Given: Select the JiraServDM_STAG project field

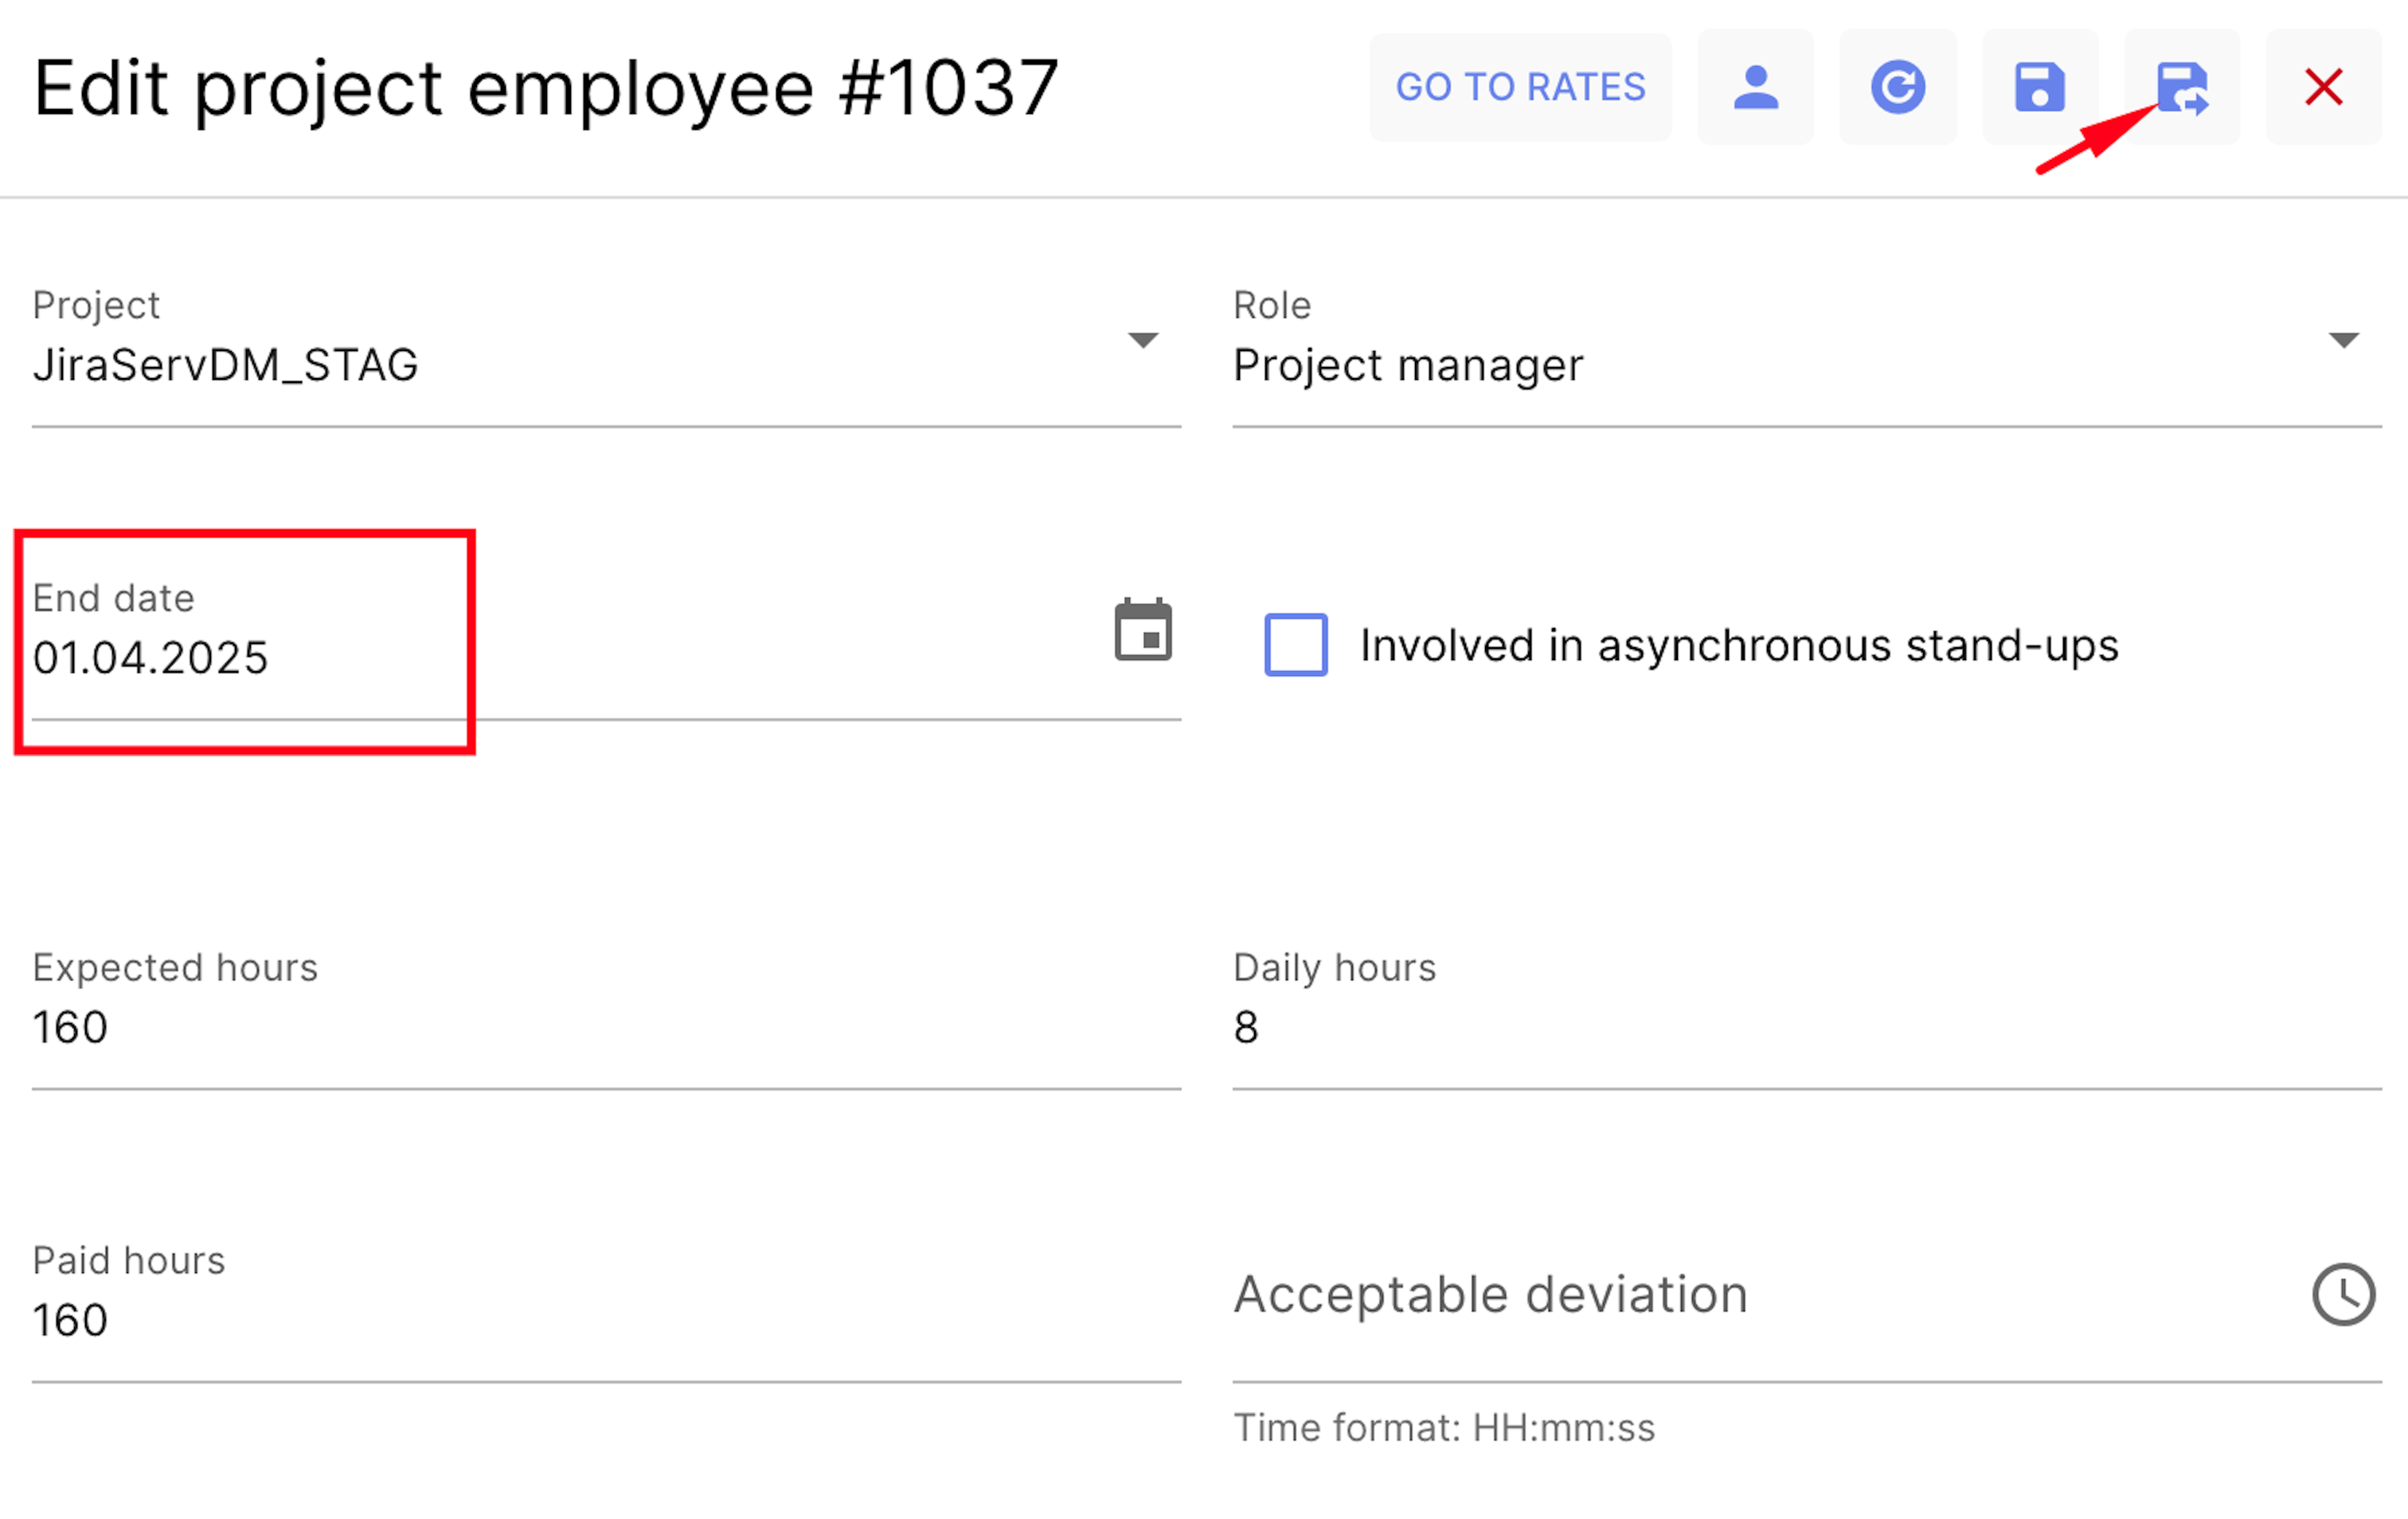Looking at the screenshot, I should pyautogui.click(x=606, y=355).
